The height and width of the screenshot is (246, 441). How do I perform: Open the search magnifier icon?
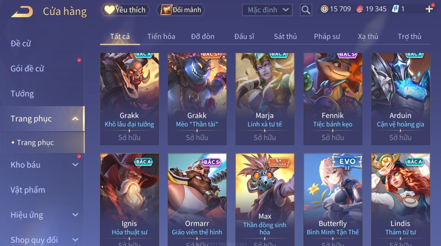[306, 10]
